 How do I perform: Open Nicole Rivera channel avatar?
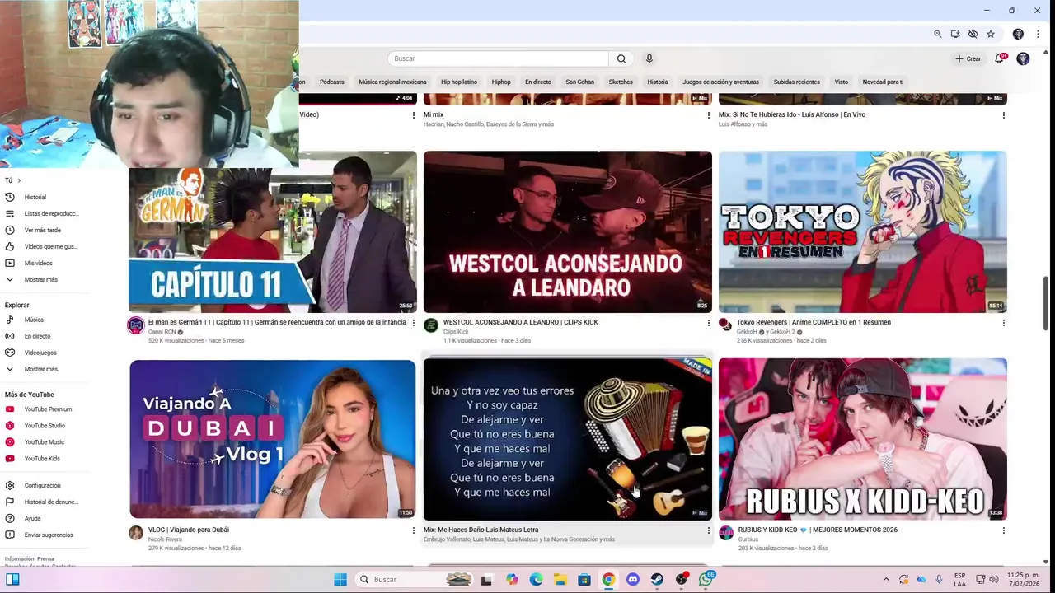136,533
